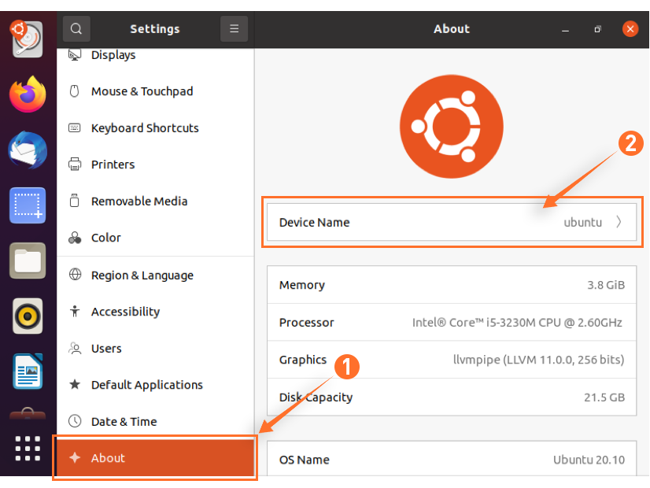Screen dimensions: 650x488
Task: Open Disk Usage Analyzer in the dock
Action: tap(28, 39)
